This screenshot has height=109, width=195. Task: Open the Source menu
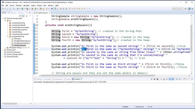12,5
